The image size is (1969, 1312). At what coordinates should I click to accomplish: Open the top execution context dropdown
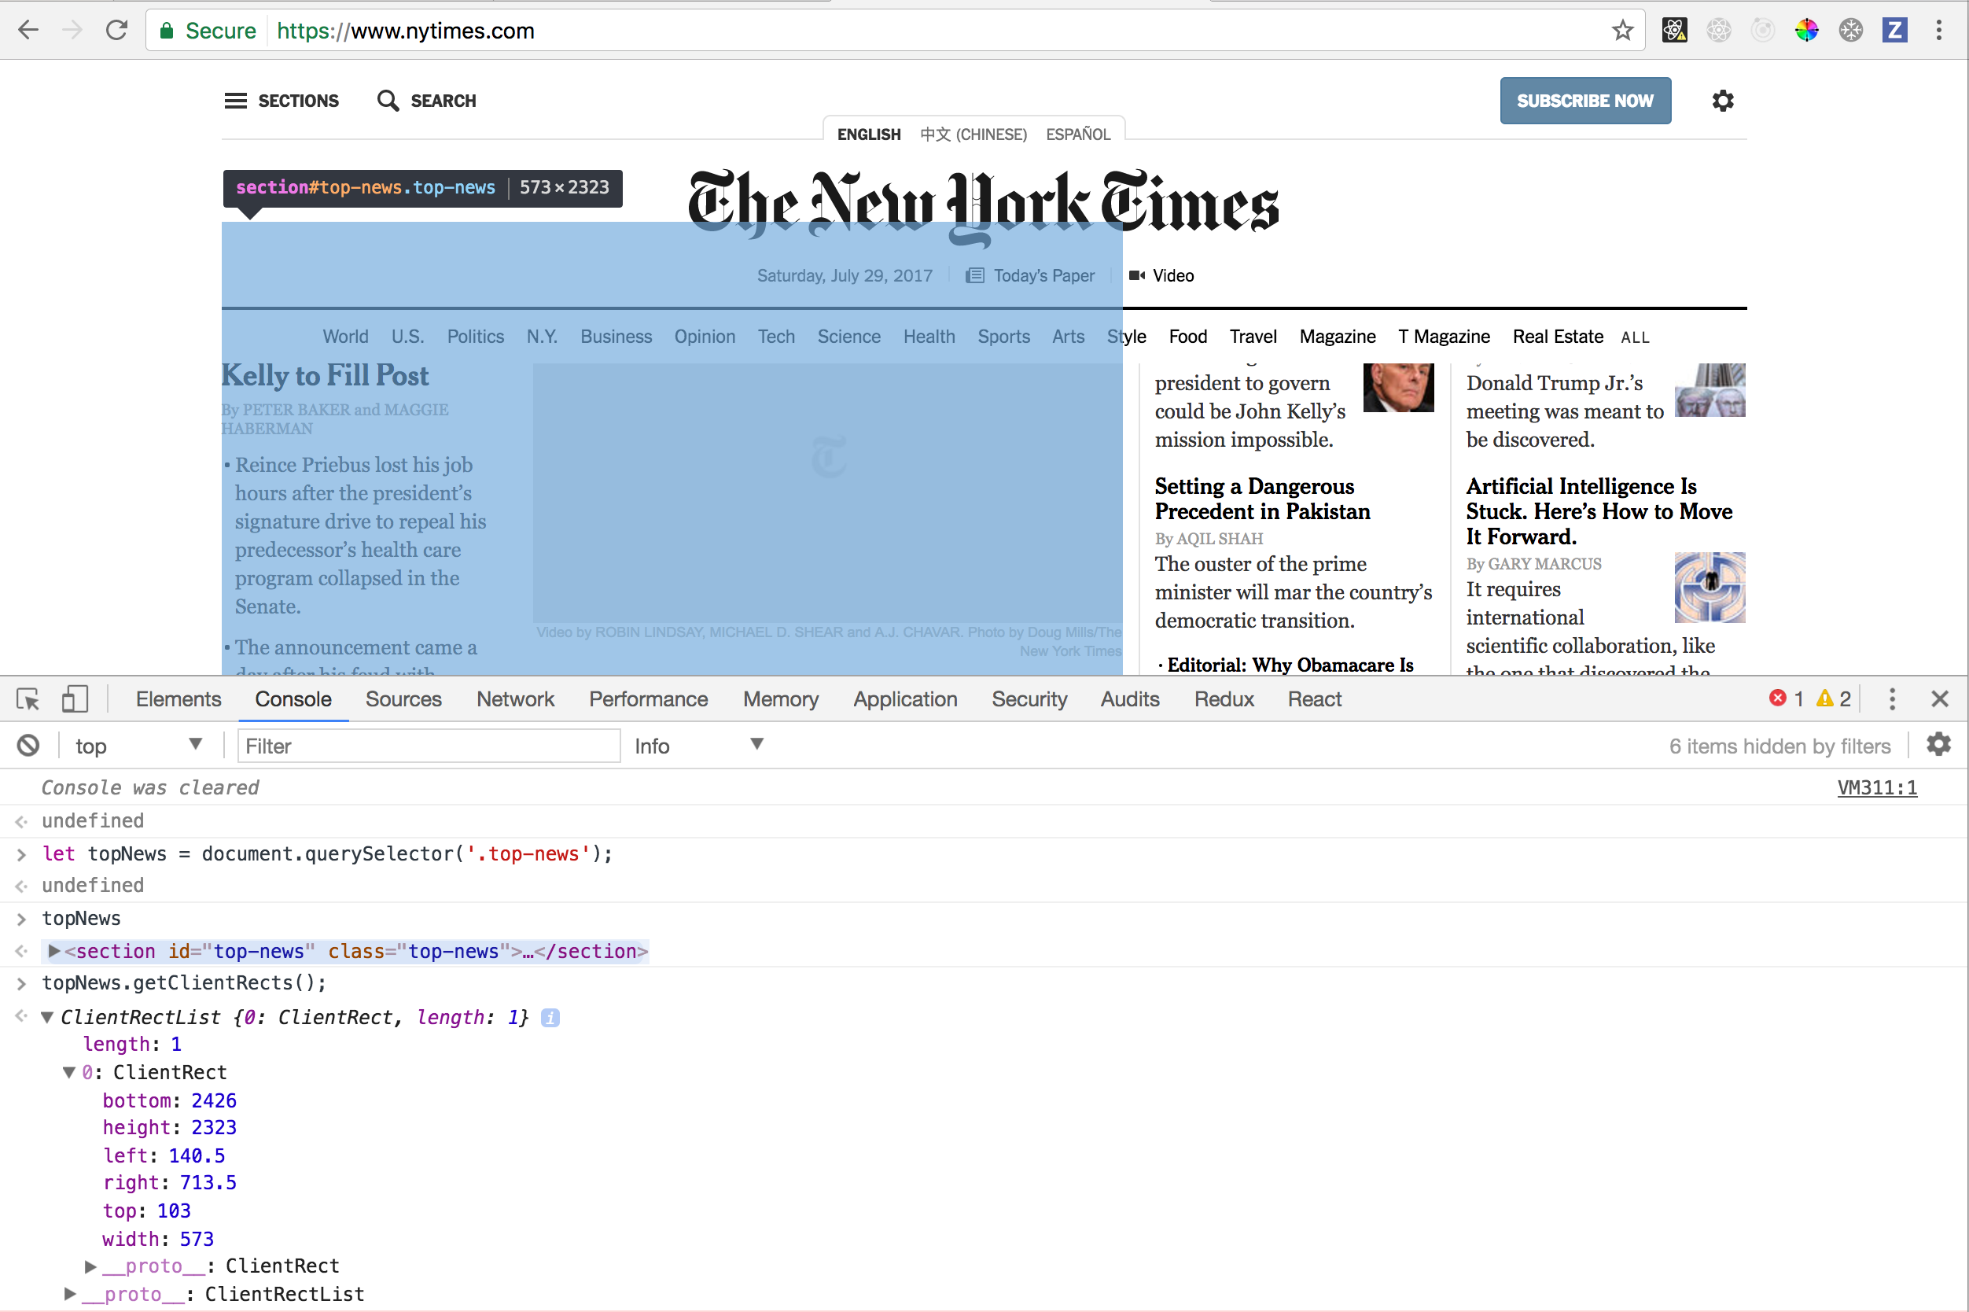point(138,745)
